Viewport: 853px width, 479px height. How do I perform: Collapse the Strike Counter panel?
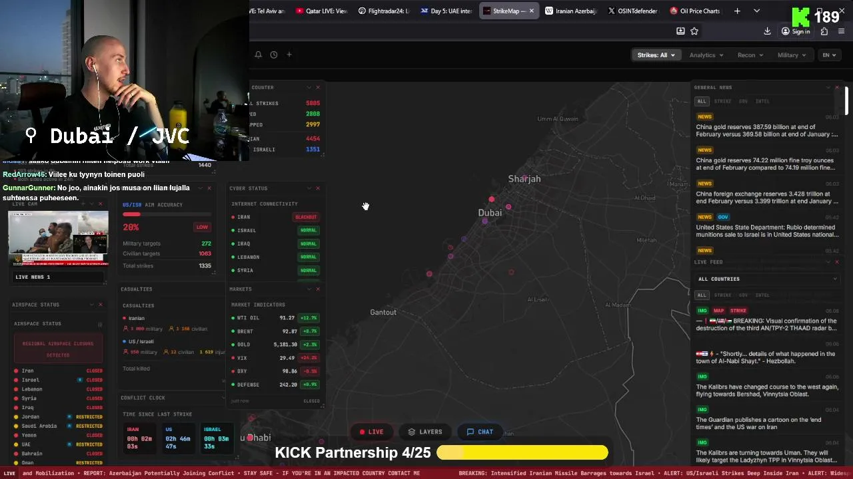pos(309,87)
